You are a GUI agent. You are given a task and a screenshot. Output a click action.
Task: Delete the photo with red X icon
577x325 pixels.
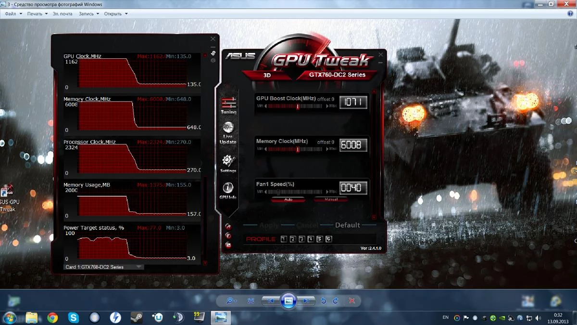coord(352,300)
